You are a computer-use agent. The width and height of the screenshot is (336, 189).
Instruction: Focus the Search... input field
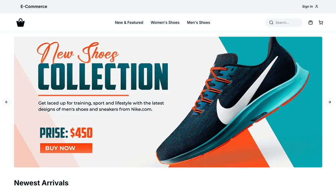point(284,23)
